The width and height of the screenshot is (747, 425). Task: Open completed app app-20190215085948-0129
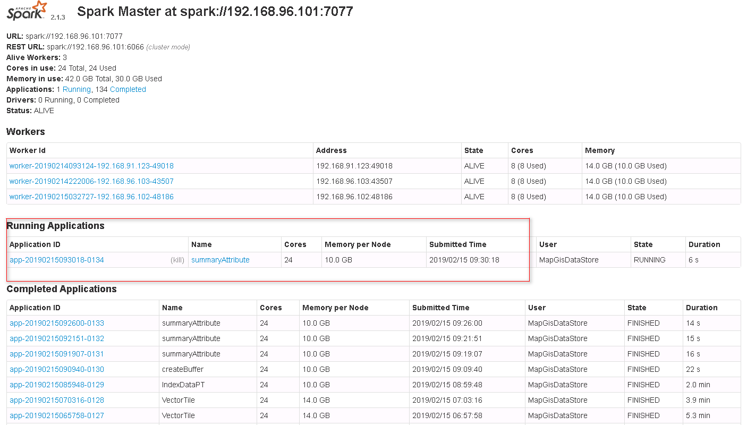click(57, 385)
